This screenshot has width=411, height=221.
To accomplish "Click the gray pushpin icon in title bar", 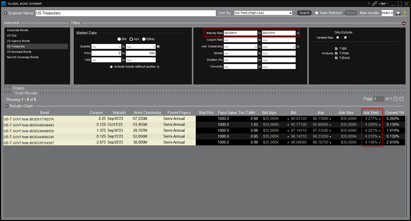I will tap(382, 4).
